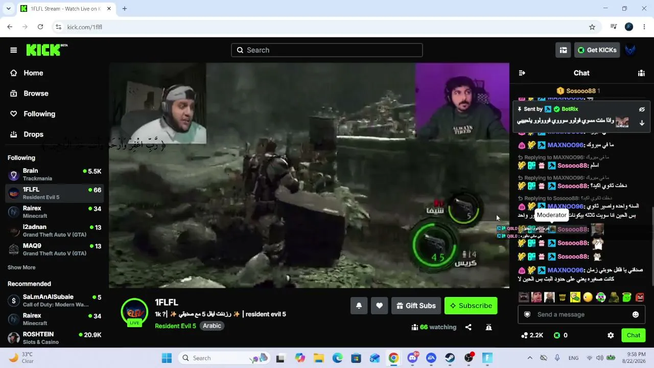This screenshot has height=368, width=654.
Task: Expand the pinned message arrow
Action: click(x=642, y=123)
